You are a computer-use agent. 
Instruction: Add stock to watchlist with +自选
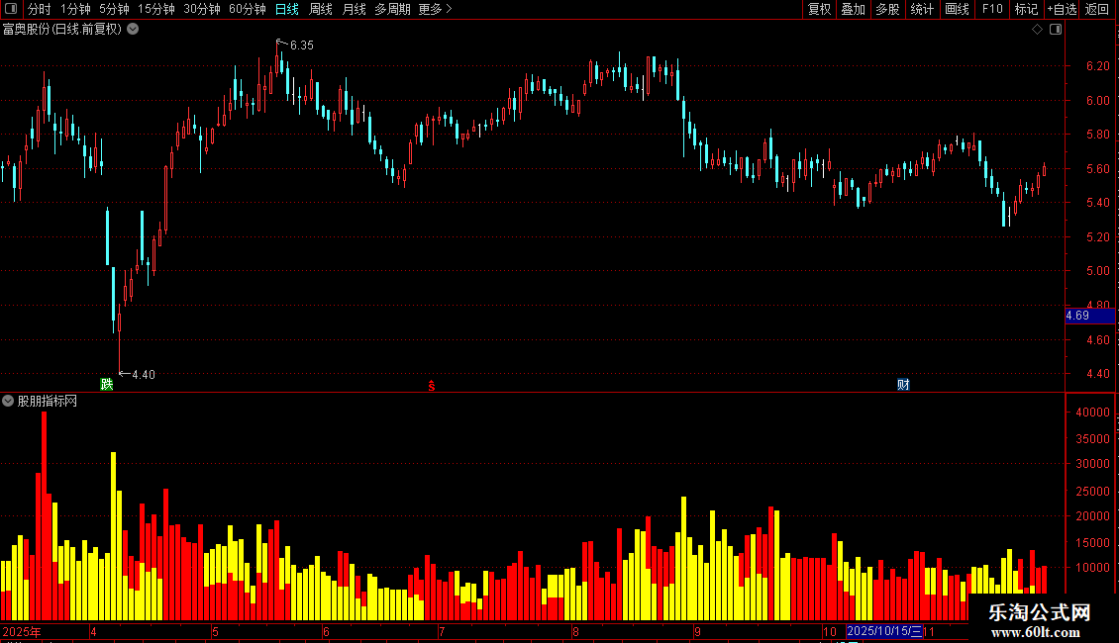pyautogui.click(x=1062, y=9)
